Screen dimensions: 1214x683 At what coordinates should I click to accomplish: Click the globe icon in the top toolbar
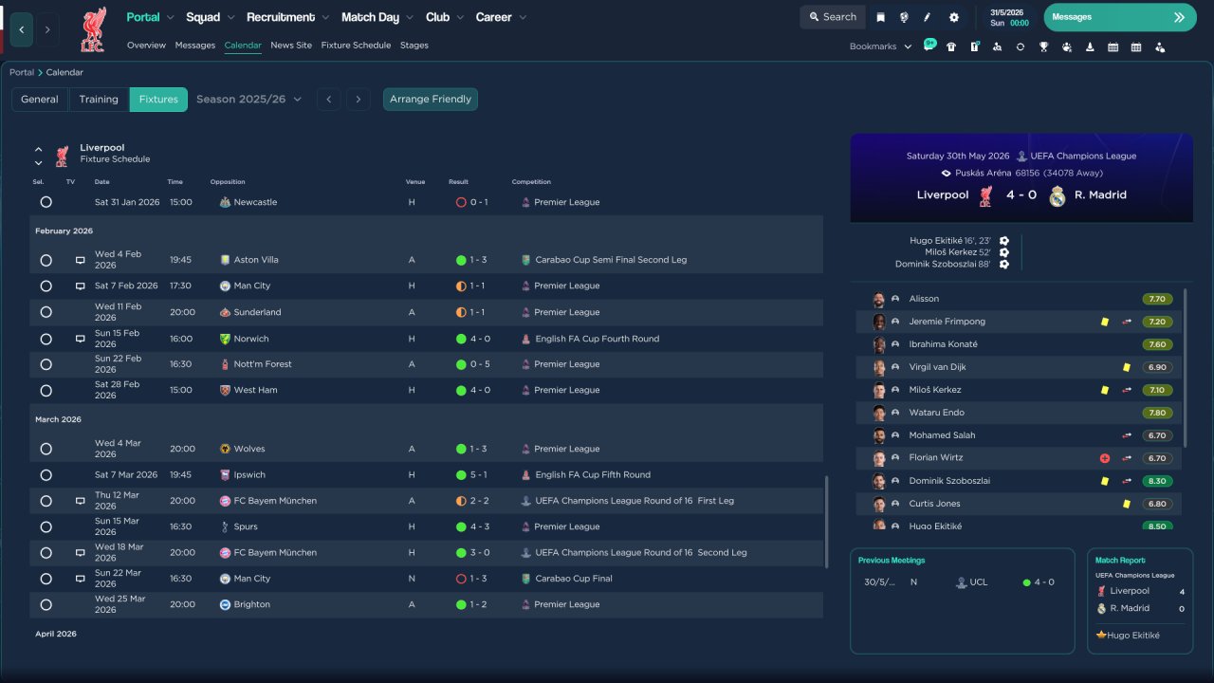pos(904,17)
